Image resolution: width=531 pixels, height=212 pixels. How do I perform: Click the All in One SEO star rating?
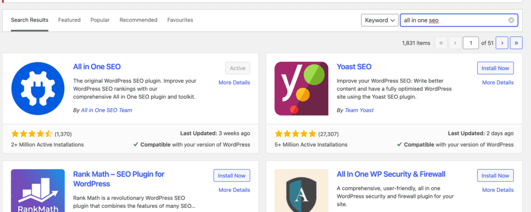[32, 133]
